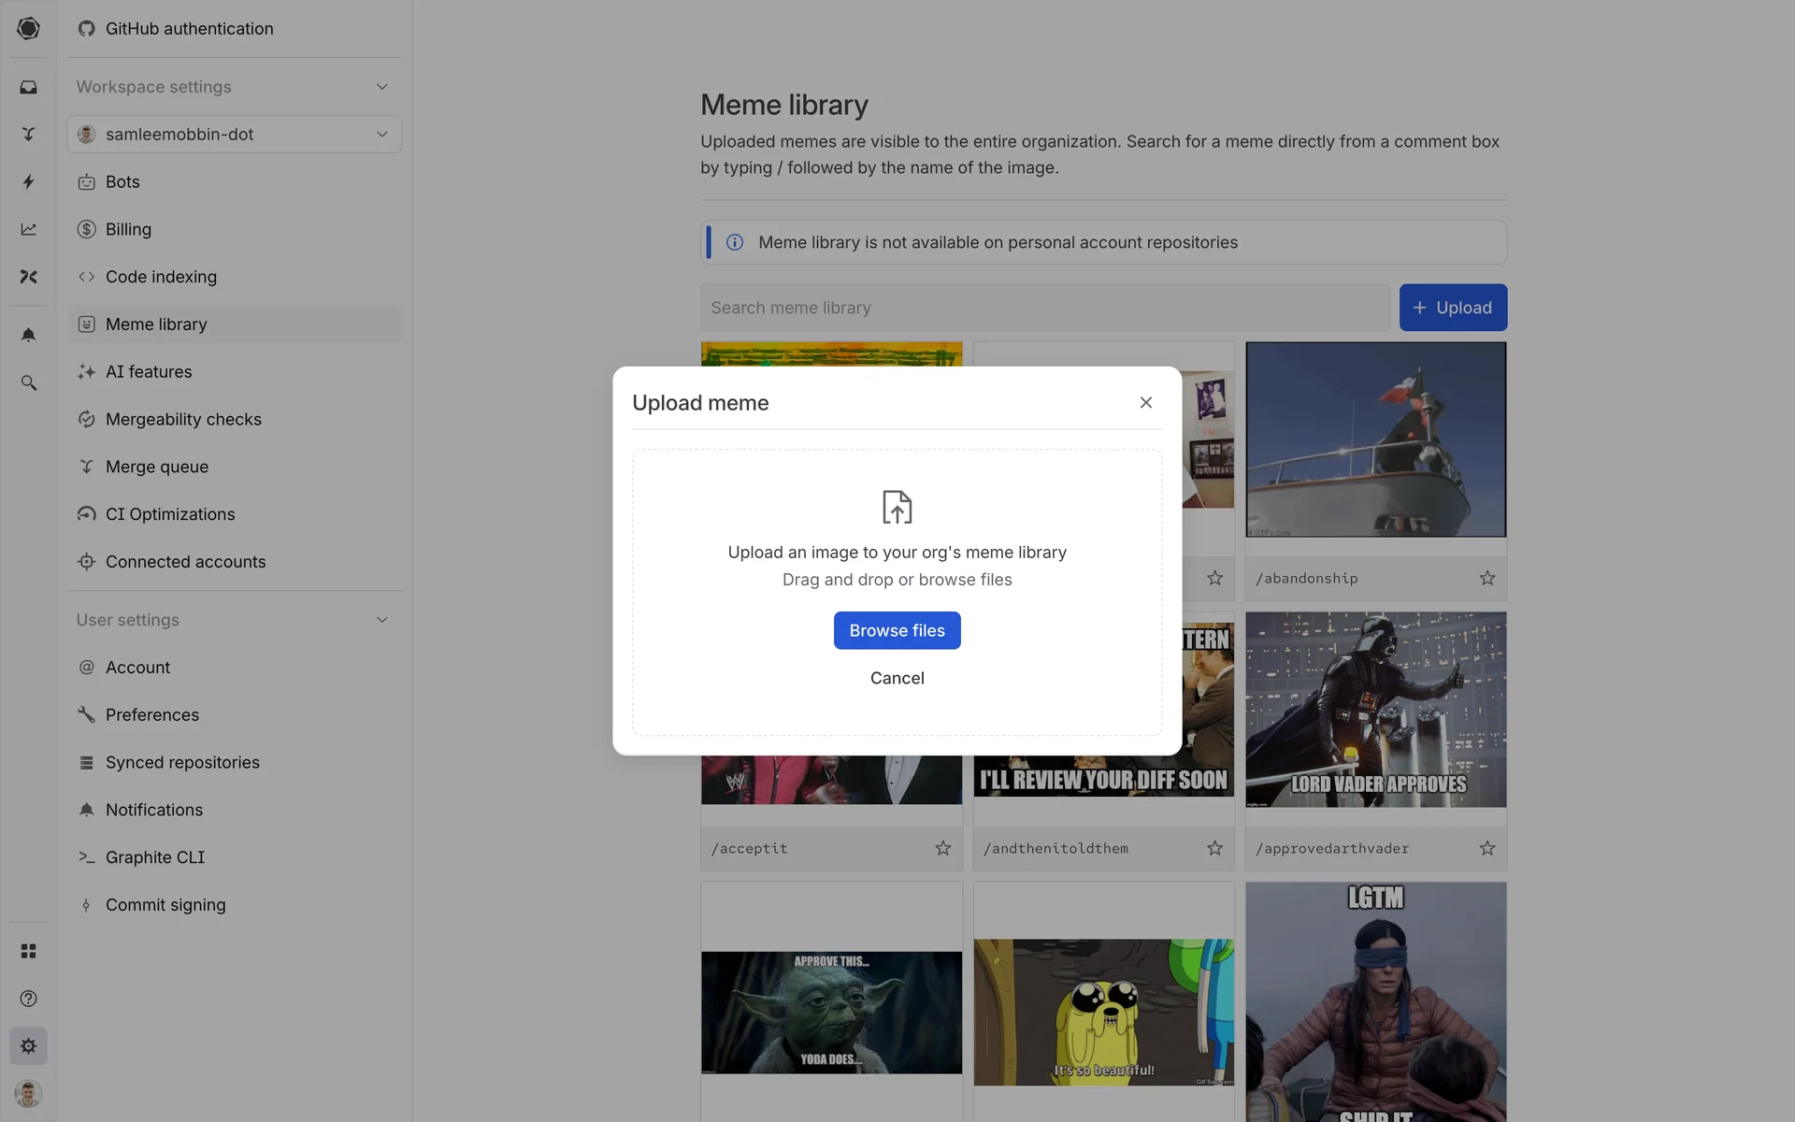
Task: Click the notifications bell rail icon
Action: (x=28, y=335)
